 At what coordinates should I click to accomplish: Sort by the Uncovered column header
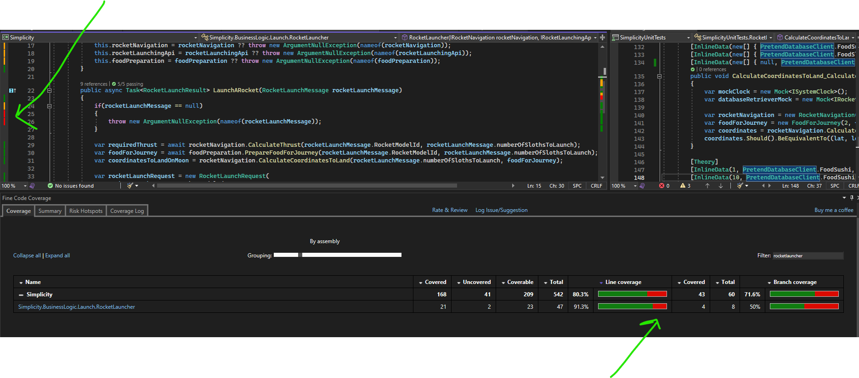click(477, 282)
